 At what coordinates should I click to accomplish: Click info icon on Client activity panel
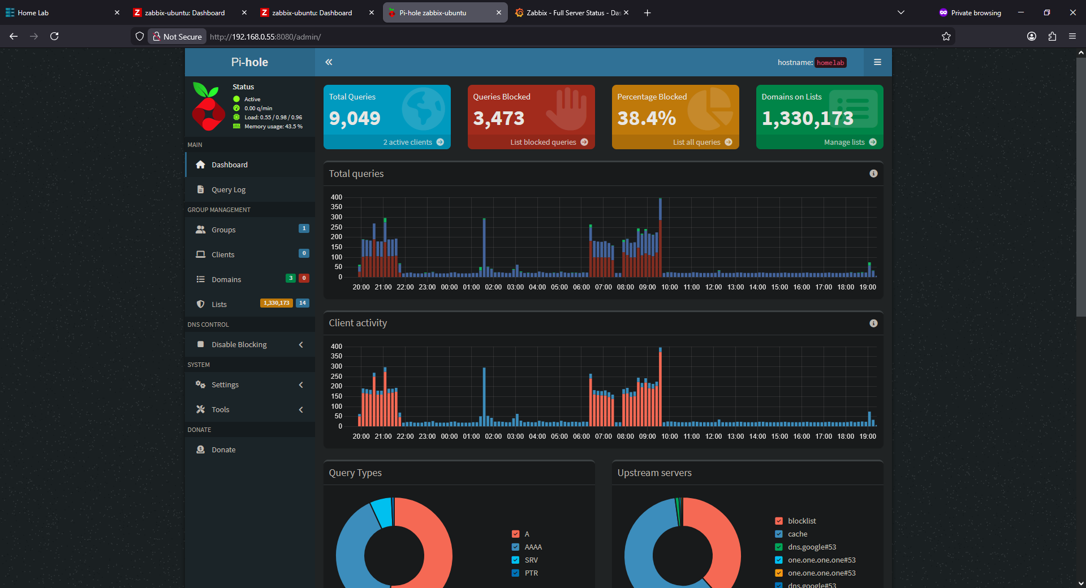pyautogui.click(x=873, y=323)
